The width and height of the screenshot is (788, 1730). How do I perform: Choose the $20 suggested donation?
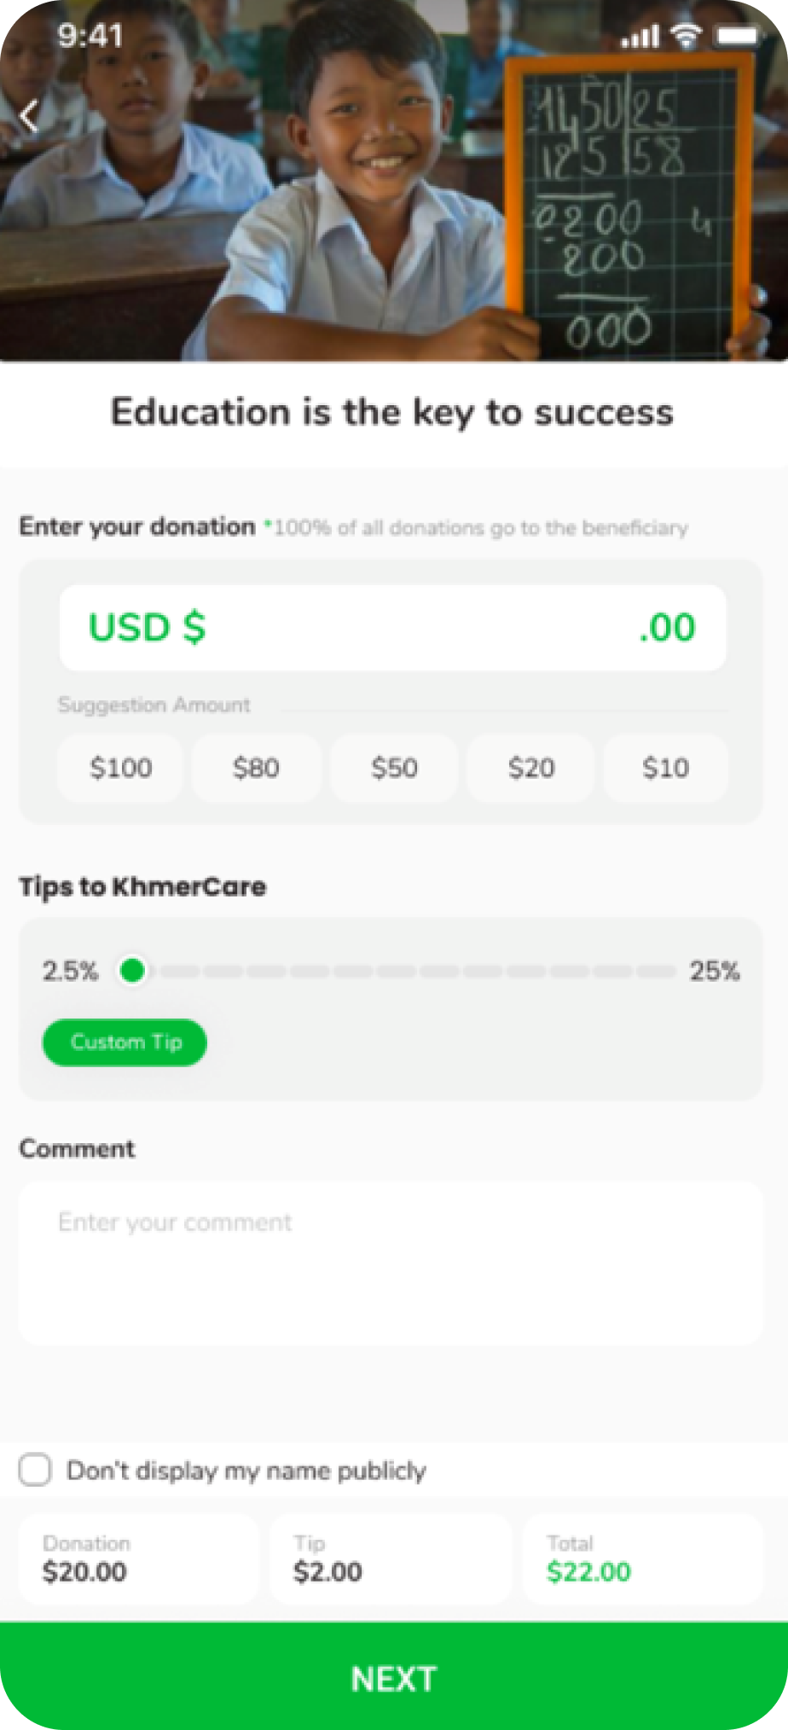pyautogui.click(x=530, y=768)
